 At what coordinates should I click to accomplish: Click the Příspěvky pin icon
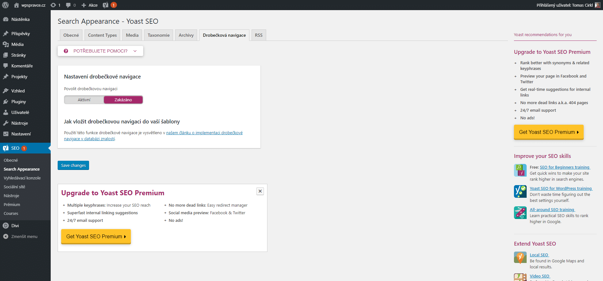pyautogui.click(x=6, y=34)
